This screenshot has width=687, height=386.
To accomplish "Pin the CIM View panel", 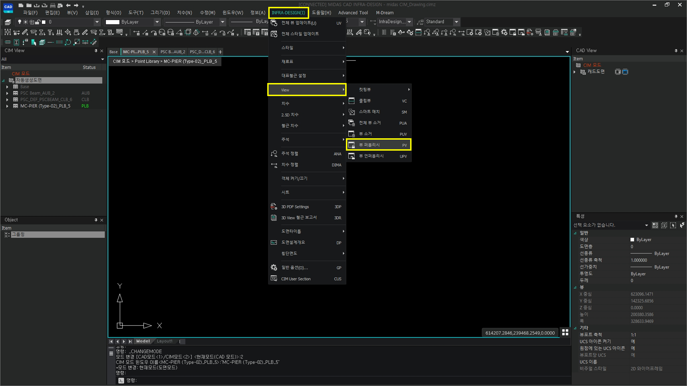I will 96,51.
